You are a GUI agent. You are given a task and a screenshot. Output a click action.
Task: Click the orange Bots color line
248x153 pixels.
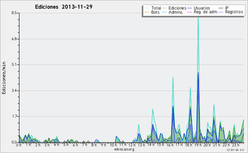(147, 12)
